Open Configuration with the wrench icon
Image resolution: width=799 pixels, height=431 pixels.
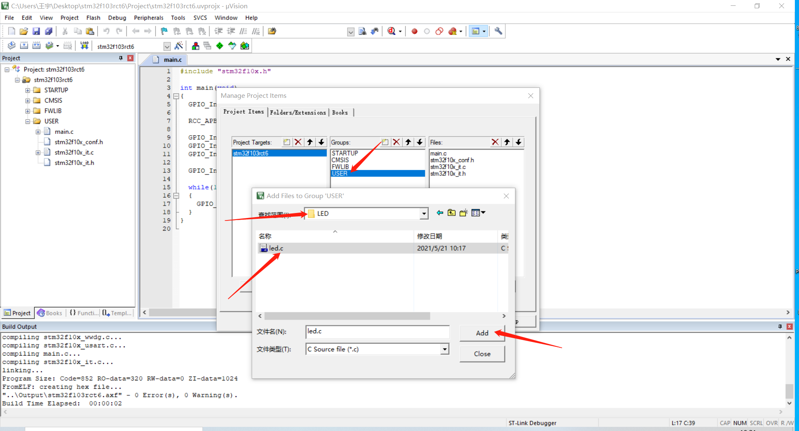point(498,31)
